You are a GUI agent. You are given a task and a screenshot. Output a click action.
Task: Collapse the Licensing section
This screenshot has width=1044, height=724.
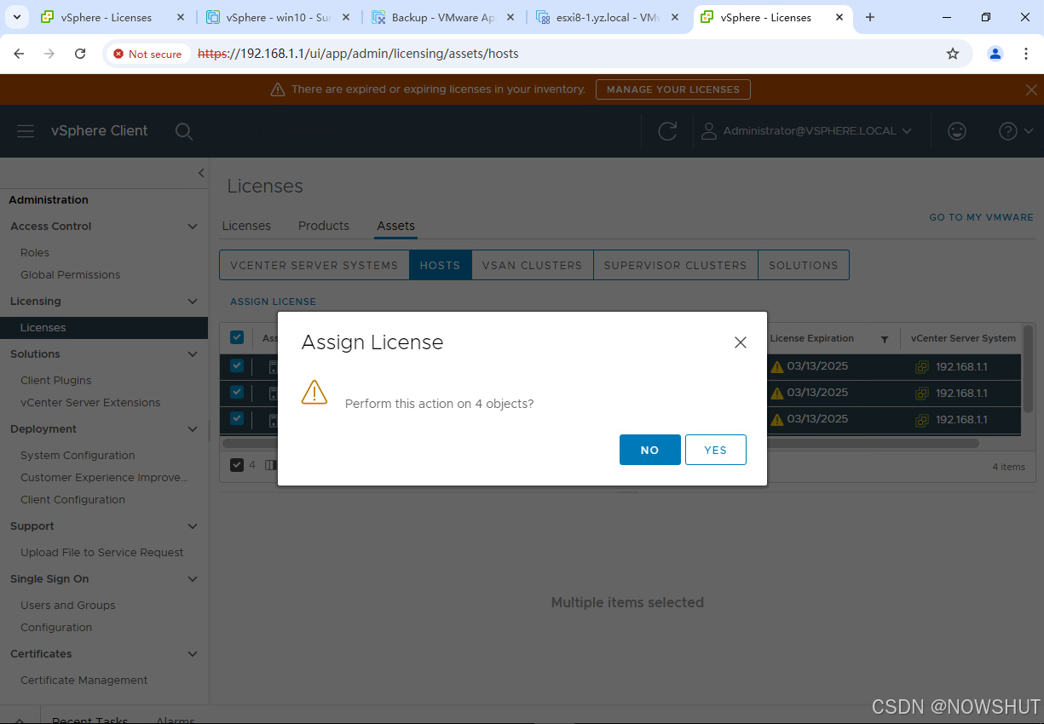pyautogui.click(x=193, y=302)
